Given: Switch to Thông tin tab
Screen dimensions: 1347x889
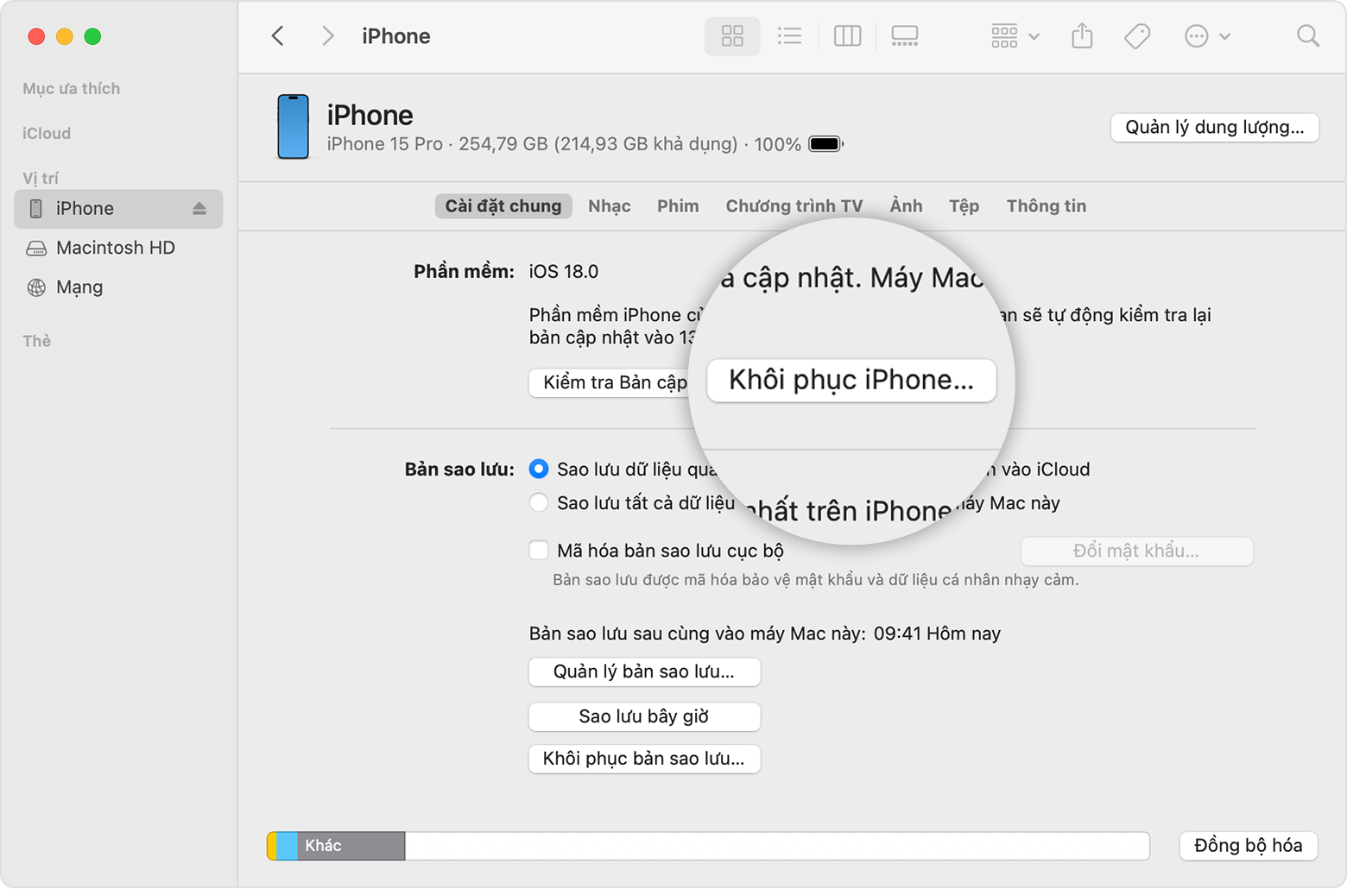Looking at the screenshot, I should (x=1046, y=206).
